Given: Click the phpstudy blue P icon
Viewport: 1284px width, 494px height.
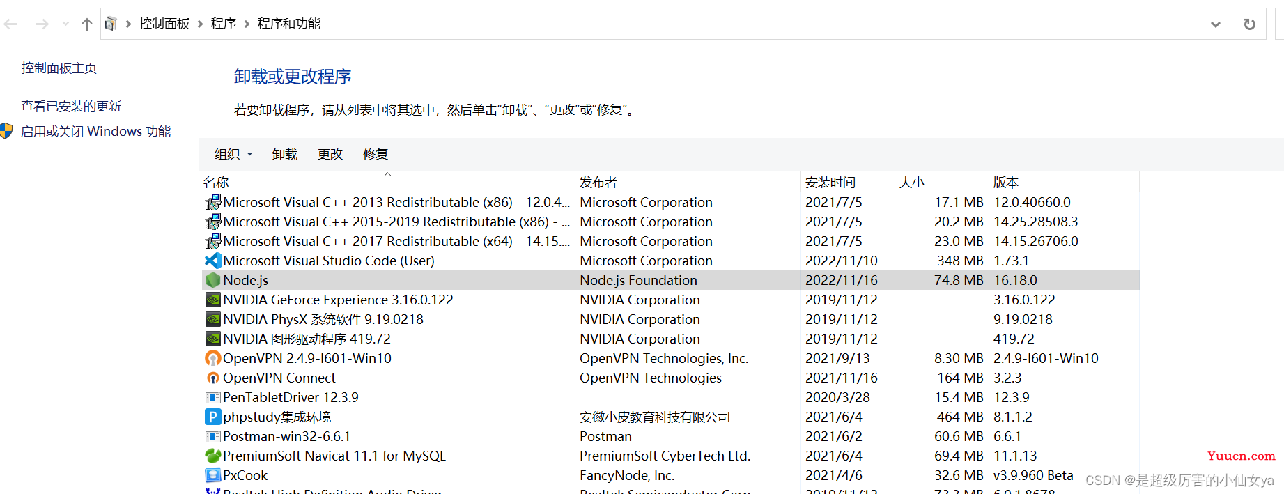Looking at the screenshot, I should [213, 417].
